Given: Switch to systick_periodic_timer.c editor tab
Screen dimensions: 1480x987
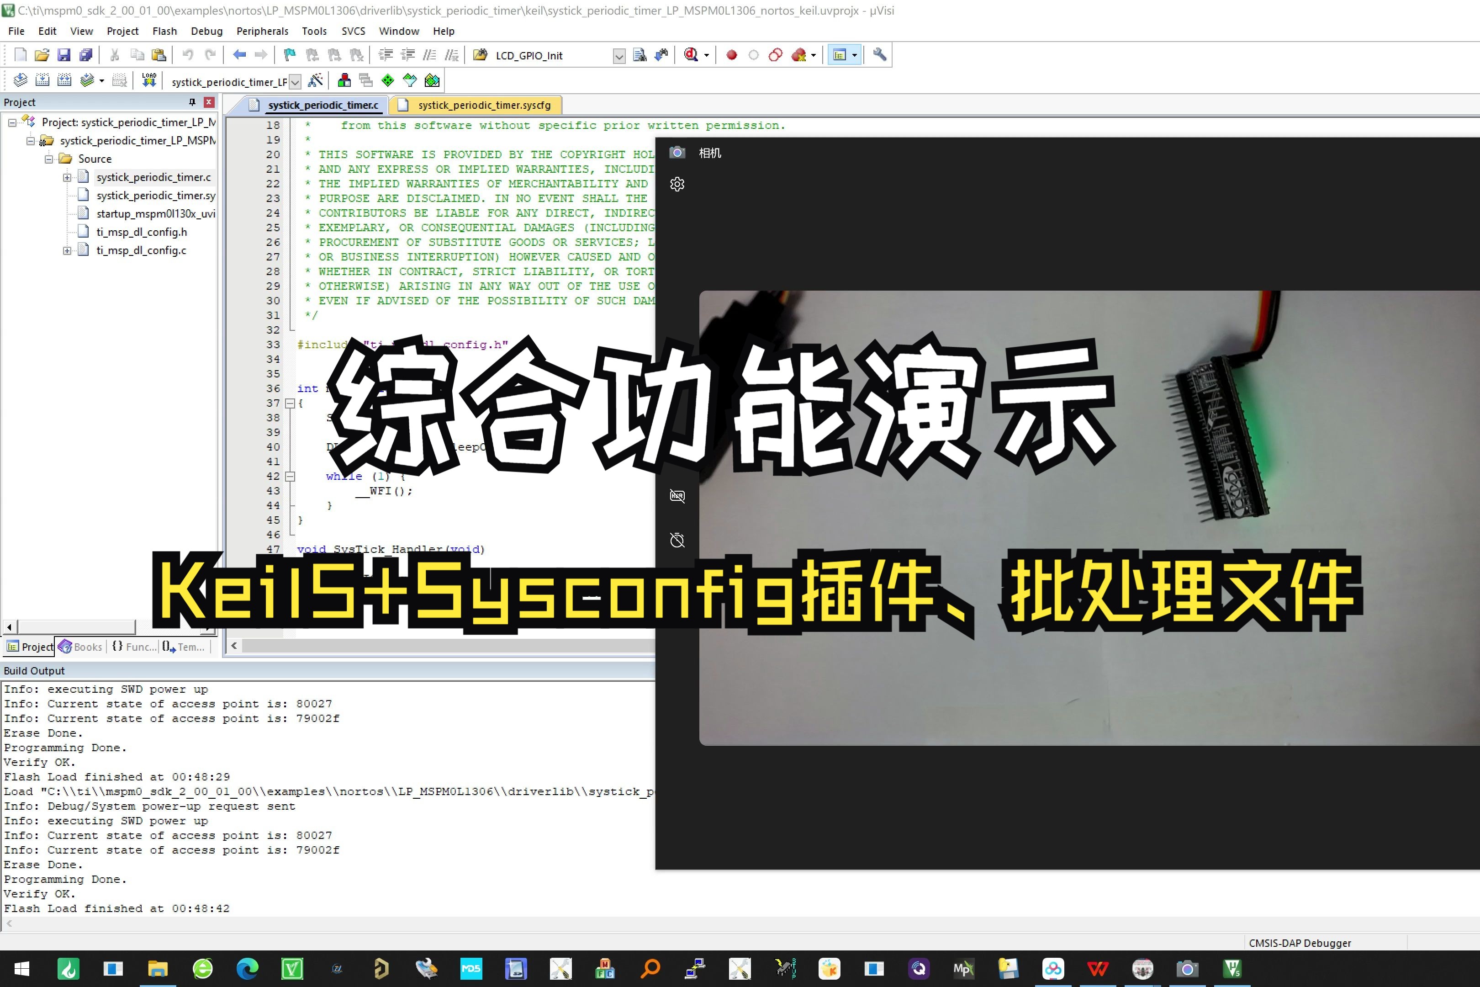Looking at the screenshot, I should point(314,105).
